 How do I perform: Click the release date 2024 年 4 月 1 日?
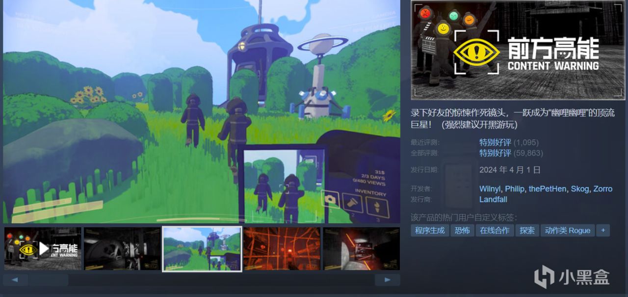pyautogui.click(x=510, y=170)
